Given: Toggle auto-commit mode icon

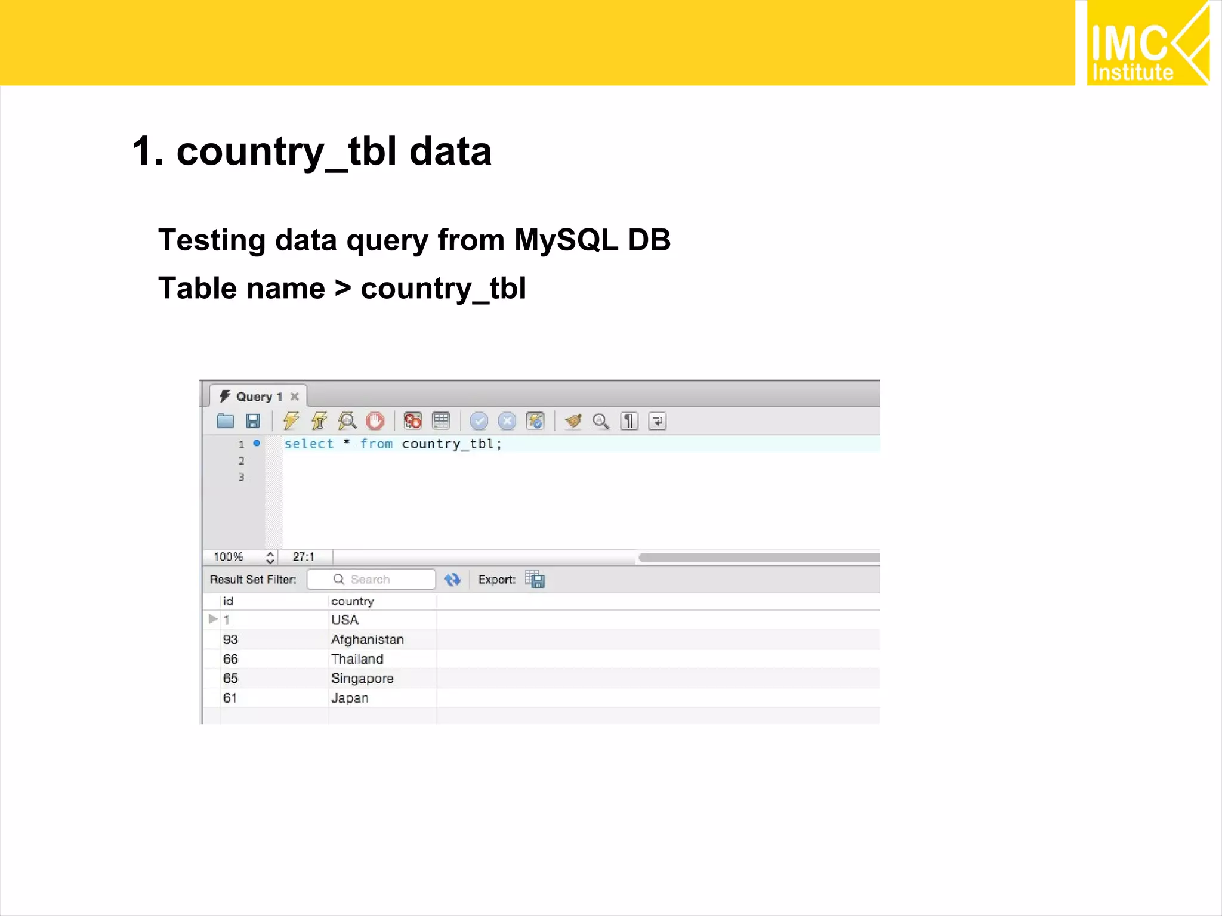Looking at the screenshot, I should (535, 421).
